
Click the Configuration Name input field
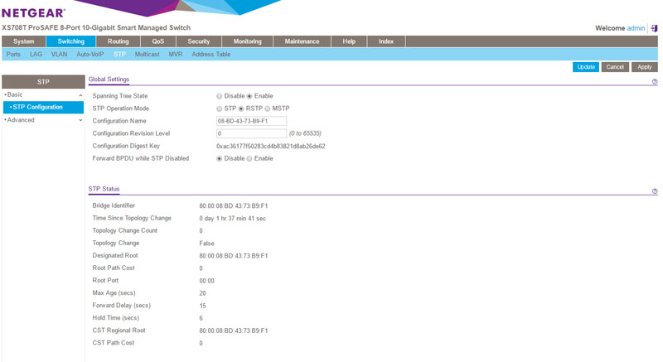pyautogui.click(x=251, y=121)
